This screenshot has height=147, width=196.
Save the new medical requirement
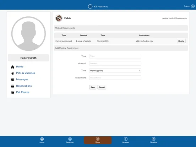point(93,87)
